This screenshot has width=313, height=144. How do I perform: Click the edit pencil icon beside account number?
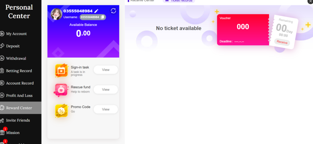click(97, 11)
